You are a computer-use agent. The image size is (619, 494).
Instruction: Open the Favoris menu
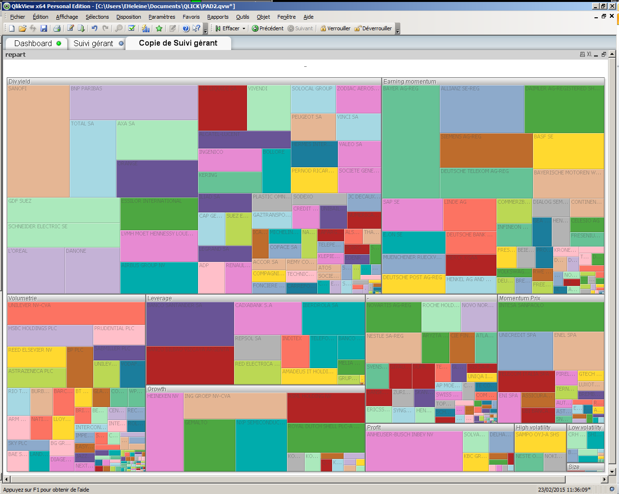191,17
